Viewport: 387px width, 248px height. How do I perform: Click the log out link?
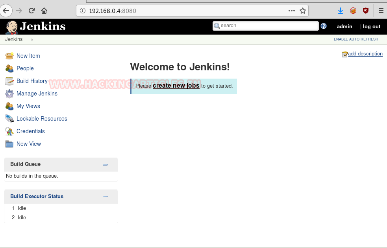372,27
